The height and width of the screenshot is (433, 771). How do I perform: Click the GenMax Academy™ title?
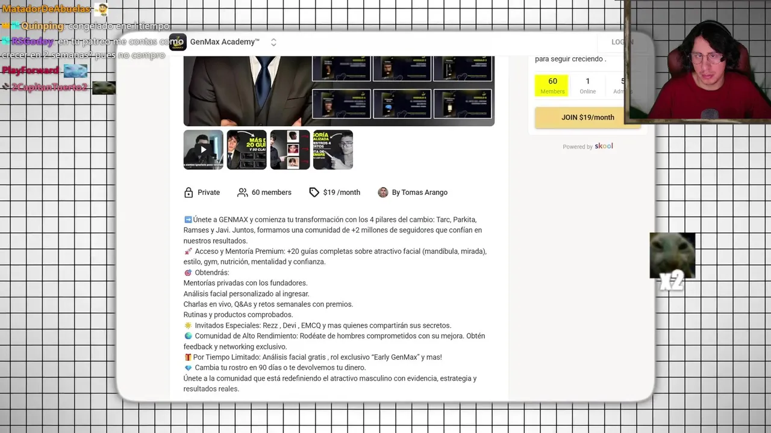(x=225, y=42)
